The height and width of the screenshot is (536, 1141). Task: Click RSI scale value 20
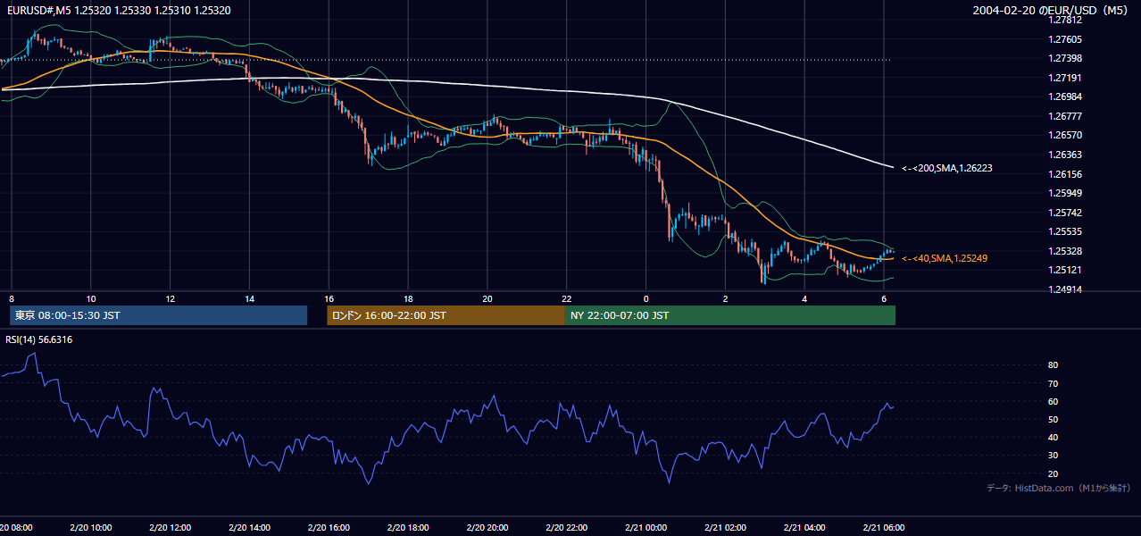1053,473
